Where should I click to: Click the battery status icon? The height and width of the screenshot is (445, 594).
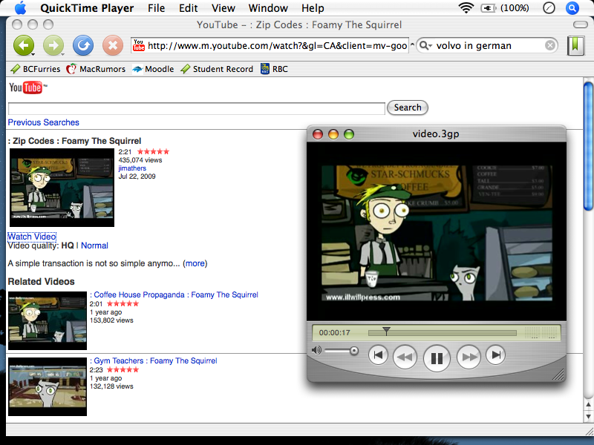488,8
